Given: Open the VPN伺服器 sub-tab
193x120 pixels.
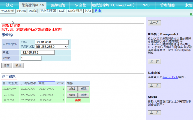Looking at the screenshot, I should 48,11.
